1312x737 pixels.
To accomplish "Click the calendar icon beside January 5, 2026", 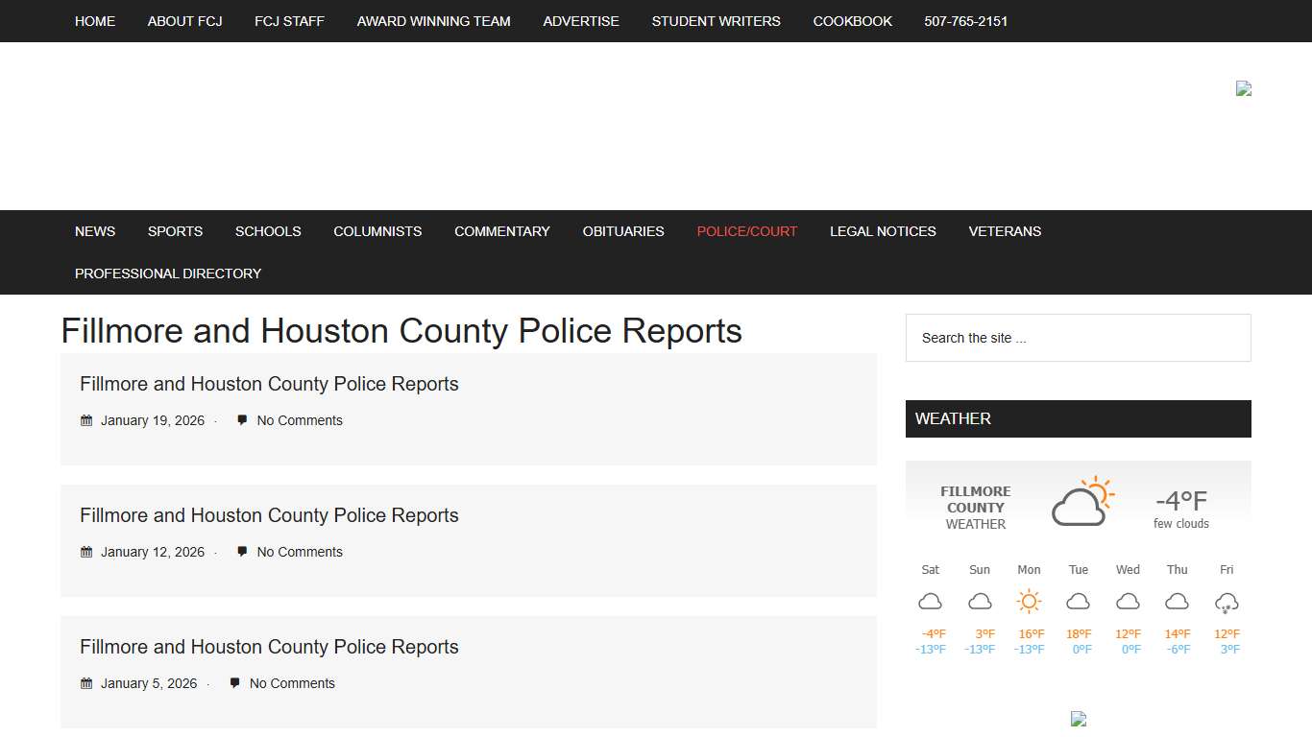I will coord(85,682).
